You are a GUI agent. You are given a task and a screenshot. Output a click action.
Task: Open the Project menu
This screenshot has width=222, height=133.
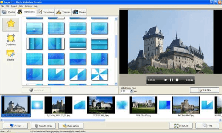(x=14, y=6)
